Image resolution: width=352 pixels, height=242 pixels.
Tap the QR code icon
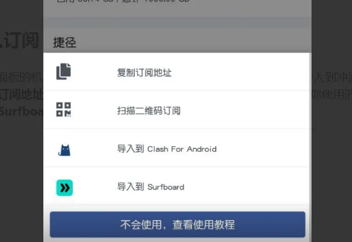[x=64, y=110]
